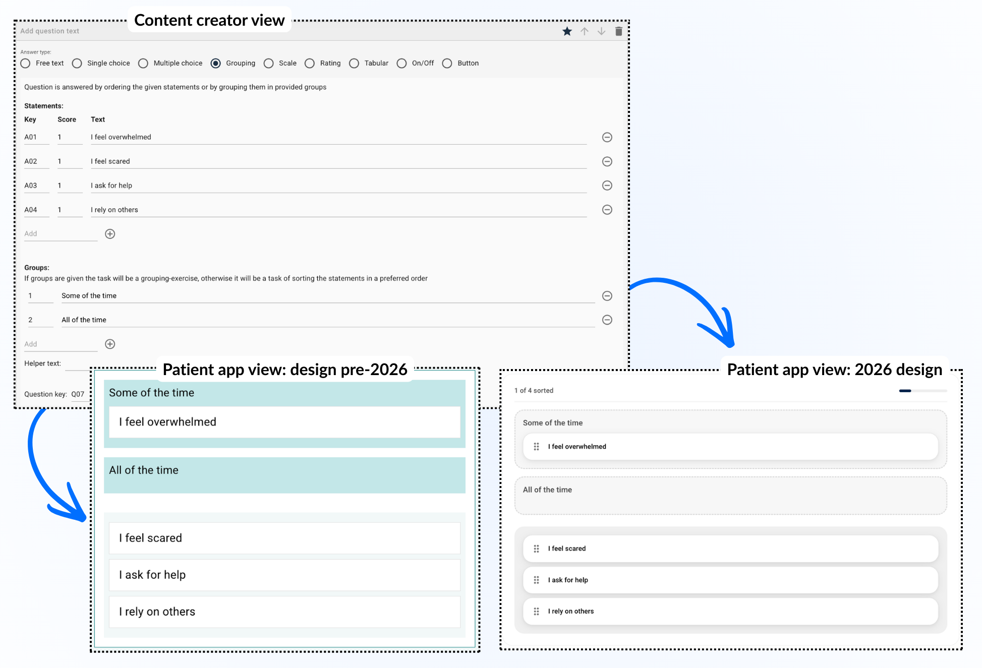Select the Rating answer type
982x668 pixels.
click(x=310, y=63)
